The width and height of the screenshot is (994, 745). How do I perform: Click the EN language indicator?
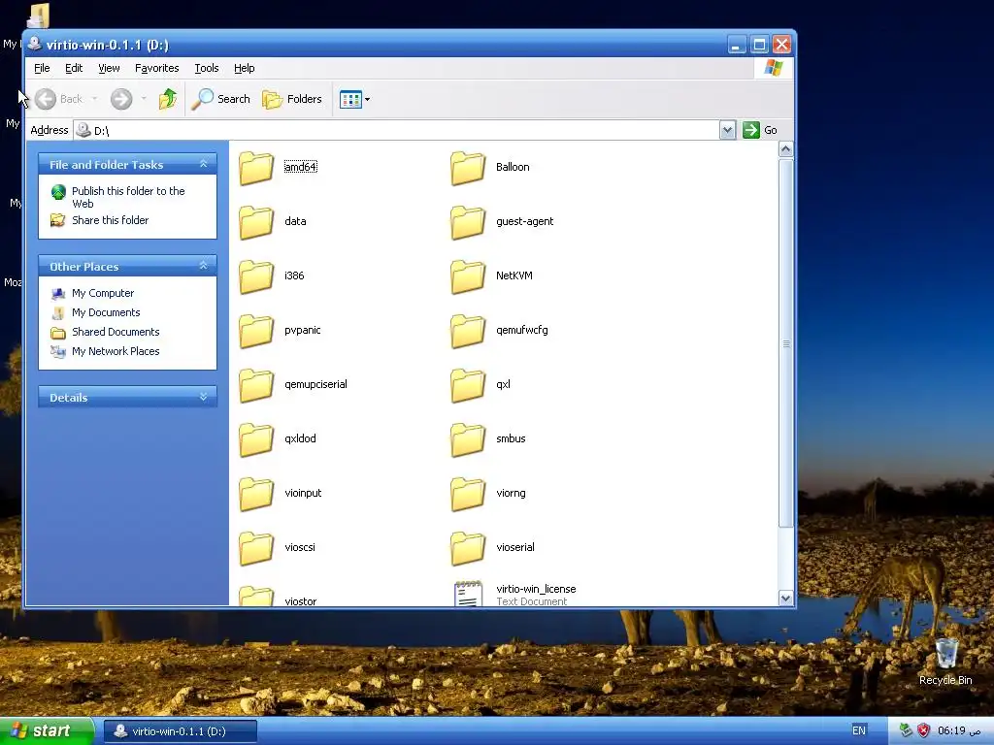click(x=858, y=730)
